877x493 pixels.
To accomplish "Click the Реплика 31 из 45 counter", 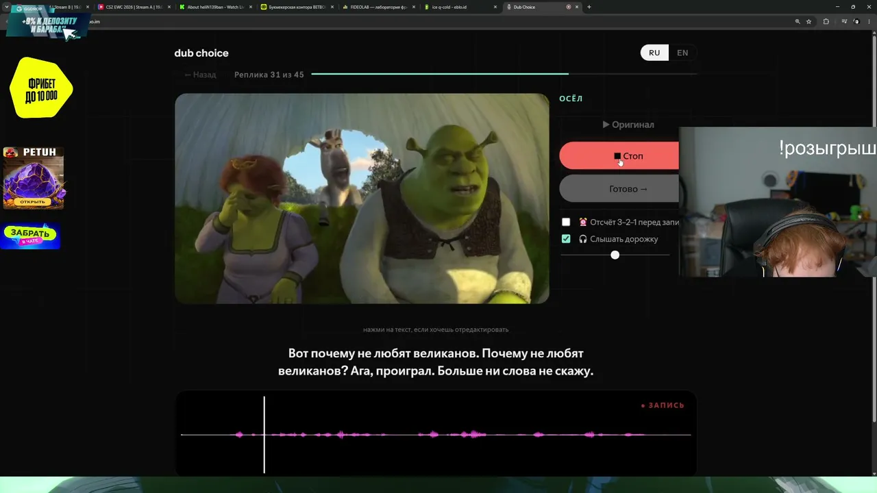I will [x=269, y=75].
